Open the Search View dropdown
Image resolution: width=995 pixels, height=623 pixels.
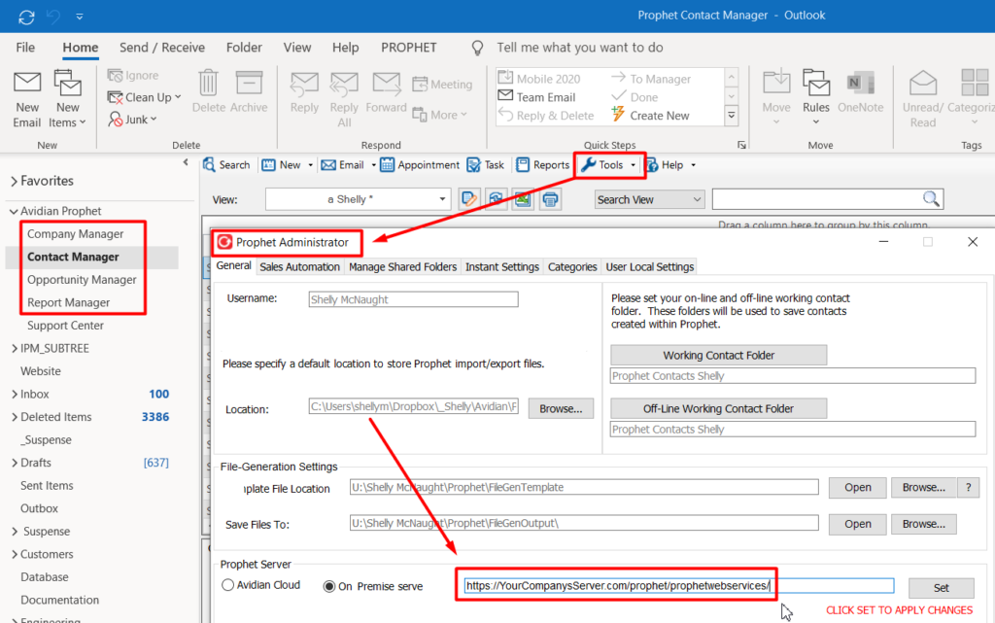pyautogui.click(x=649, y=199)
